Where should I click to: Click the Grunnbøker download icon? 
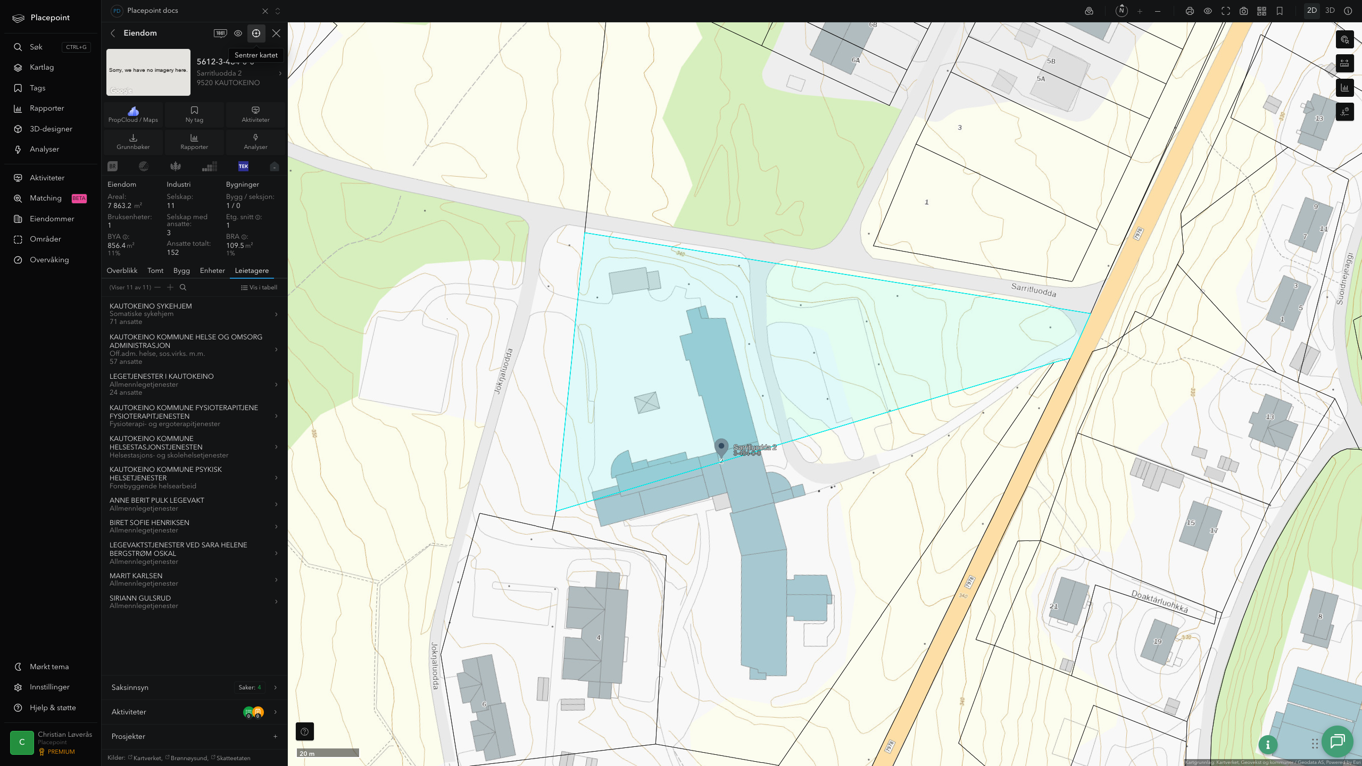pyautogui.click(x=133, y=141)
